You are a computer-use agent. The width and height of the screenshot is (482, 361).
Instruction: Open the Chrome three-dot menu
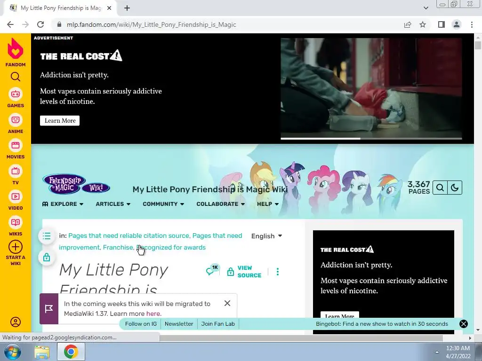[x=472, y=24]
